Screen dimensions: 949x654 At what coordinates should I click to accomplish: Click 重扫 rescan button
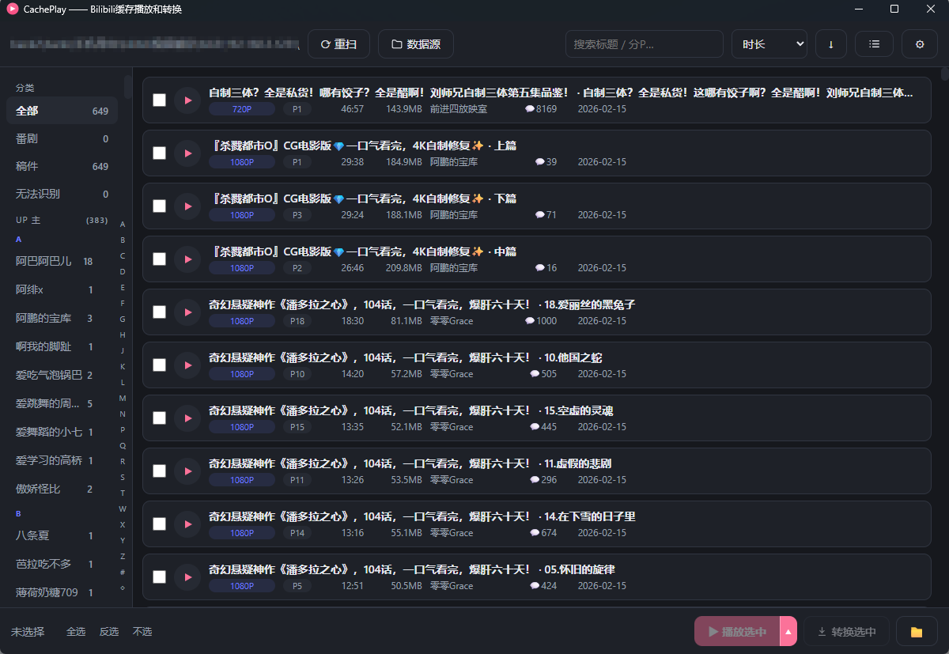pyautogui.click(x=338, y=44)
